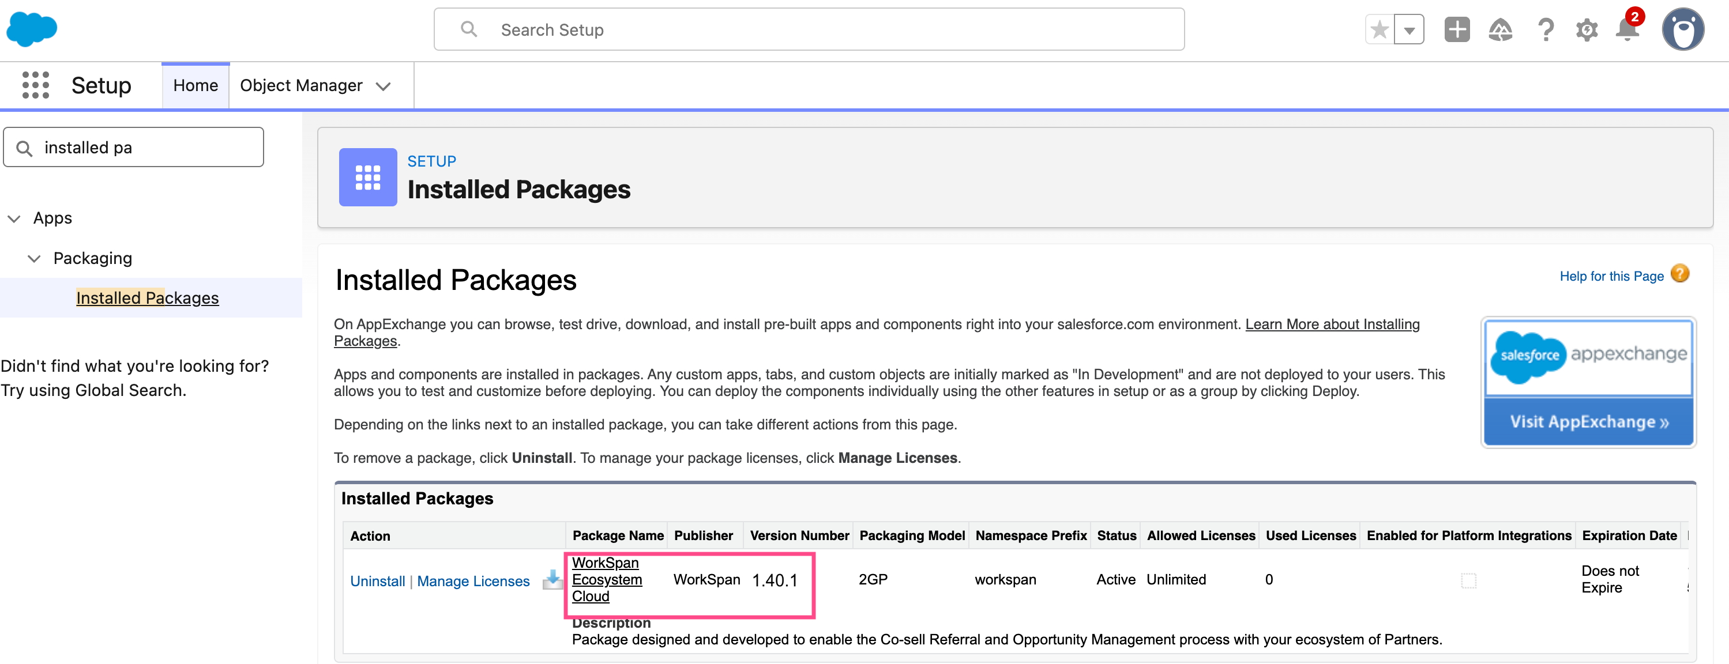Click the Salesforce AppExchange logo banner
The image size is (1729, 664).
[1588, 357]
